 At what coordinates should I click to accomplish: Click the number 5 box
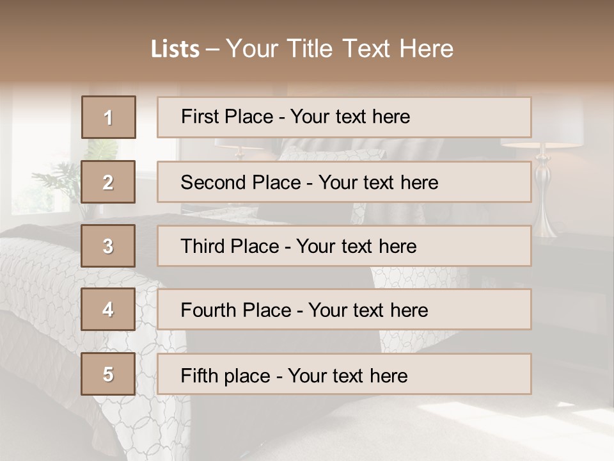tap(108, 374)
